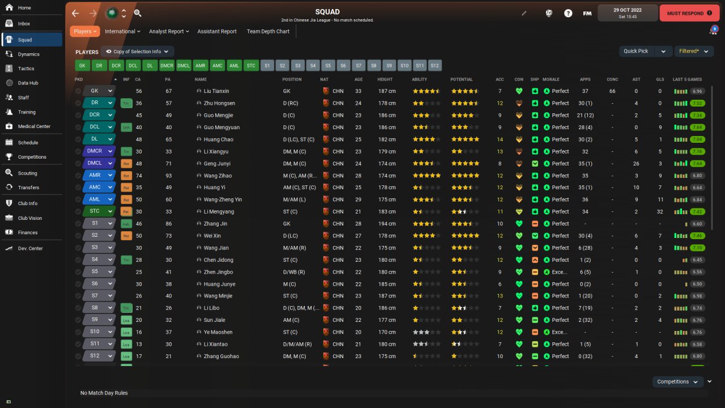Open the help question mark icon

pos(568,13)
